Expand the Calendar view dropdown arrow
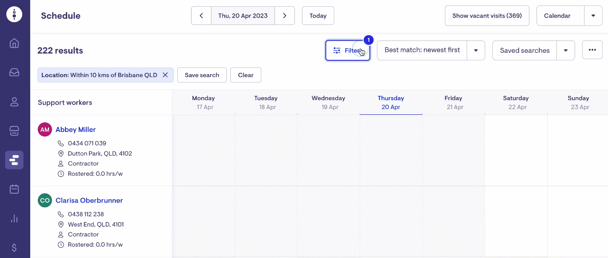The height and width of the screenshot is (258, 608). [593, 15]
